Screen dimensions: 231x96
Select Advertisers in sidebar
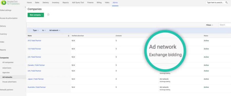7,68
